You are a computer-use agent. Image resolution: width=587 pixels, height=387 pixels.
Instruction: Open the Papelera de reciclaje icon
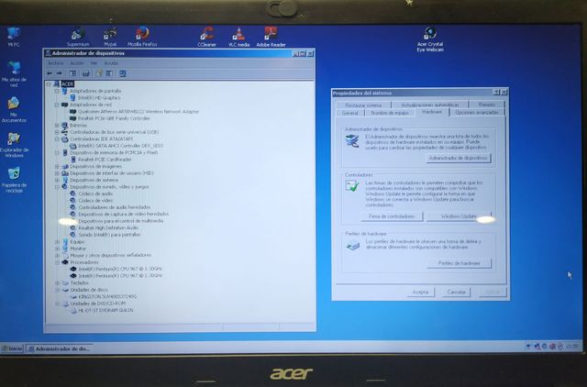[14, 180]
